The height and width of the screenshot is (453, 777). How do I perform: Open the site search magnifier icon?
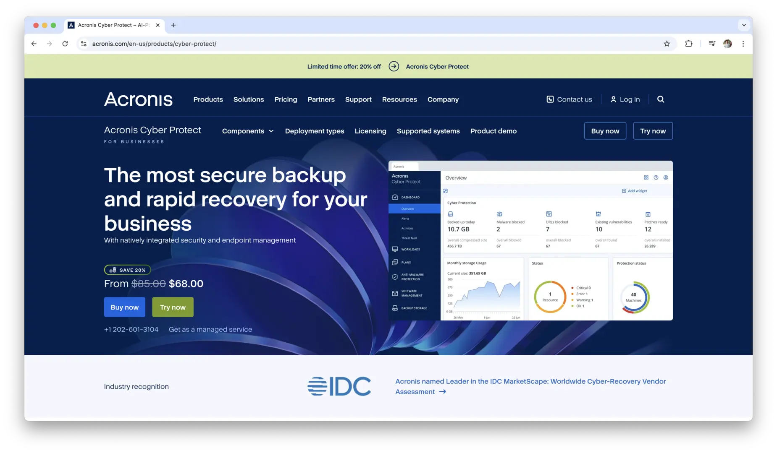661,99
